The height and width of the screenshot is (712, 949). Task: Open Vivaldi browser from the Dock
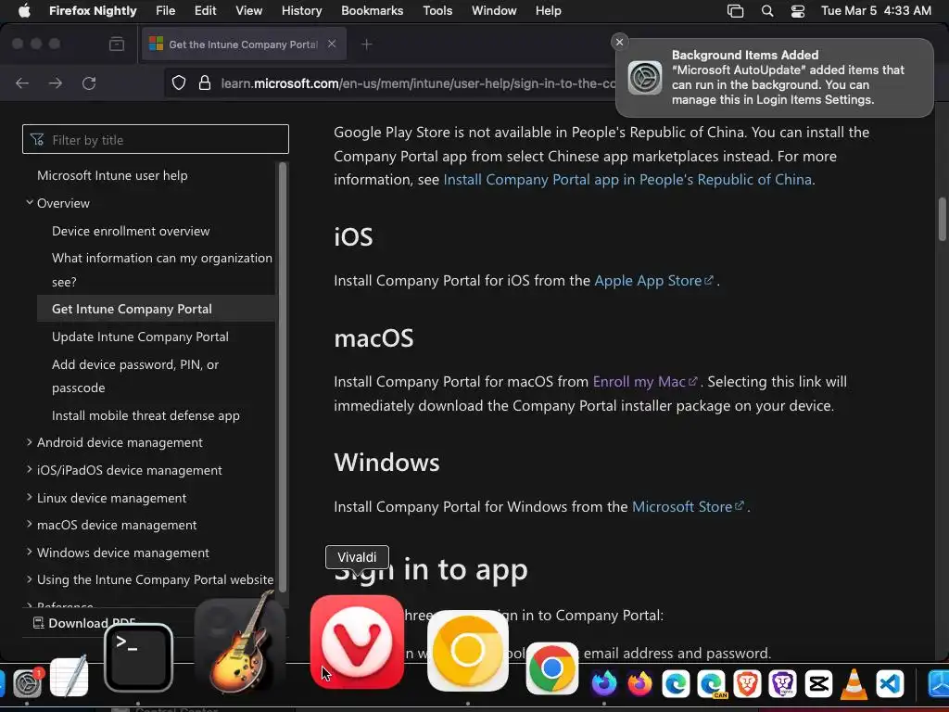[x=357, y=642]
